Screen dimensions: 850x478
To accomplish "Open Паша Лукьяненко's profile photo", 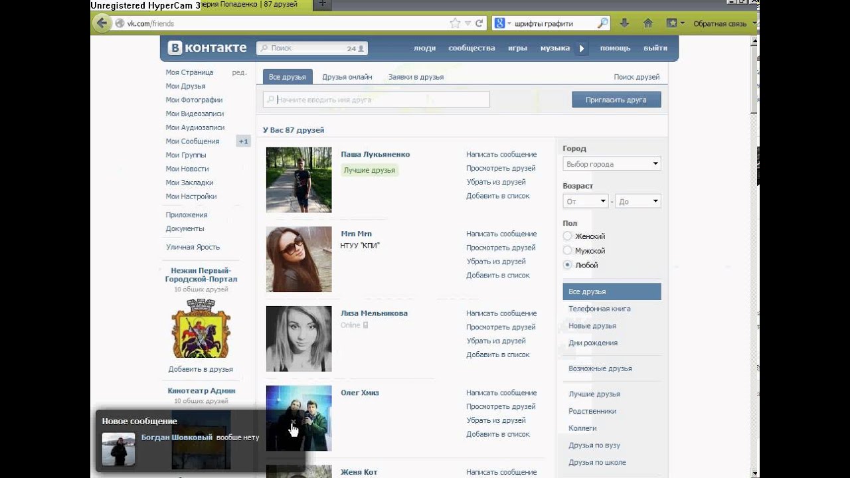I will coord(299,180).
